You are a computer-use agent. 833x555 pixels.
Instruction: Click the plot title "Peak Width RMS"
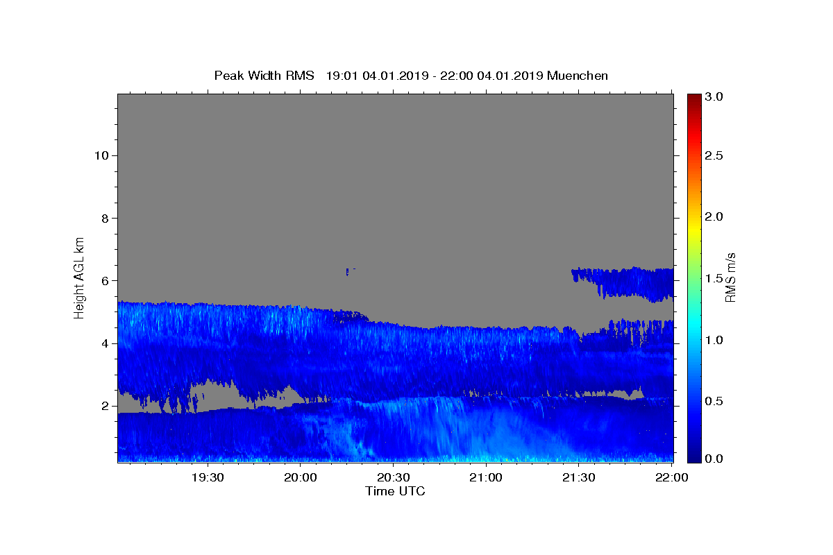[x=264, y=76]
